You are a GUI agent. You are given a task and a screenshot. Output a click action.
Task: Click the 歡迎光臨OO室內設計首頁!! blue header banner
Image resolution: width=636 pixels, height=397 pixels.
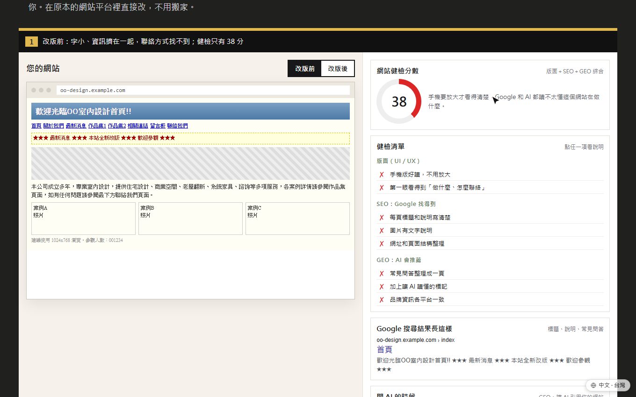(x=190, y=111)
